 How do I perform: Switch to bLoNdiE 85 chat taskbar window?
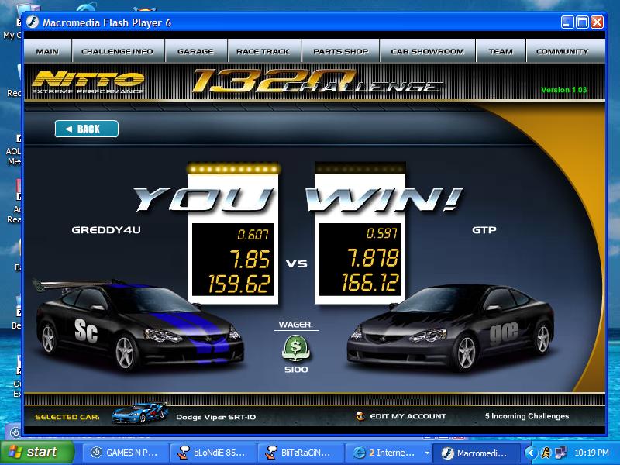pyautogui.click(x=214, y=453)
